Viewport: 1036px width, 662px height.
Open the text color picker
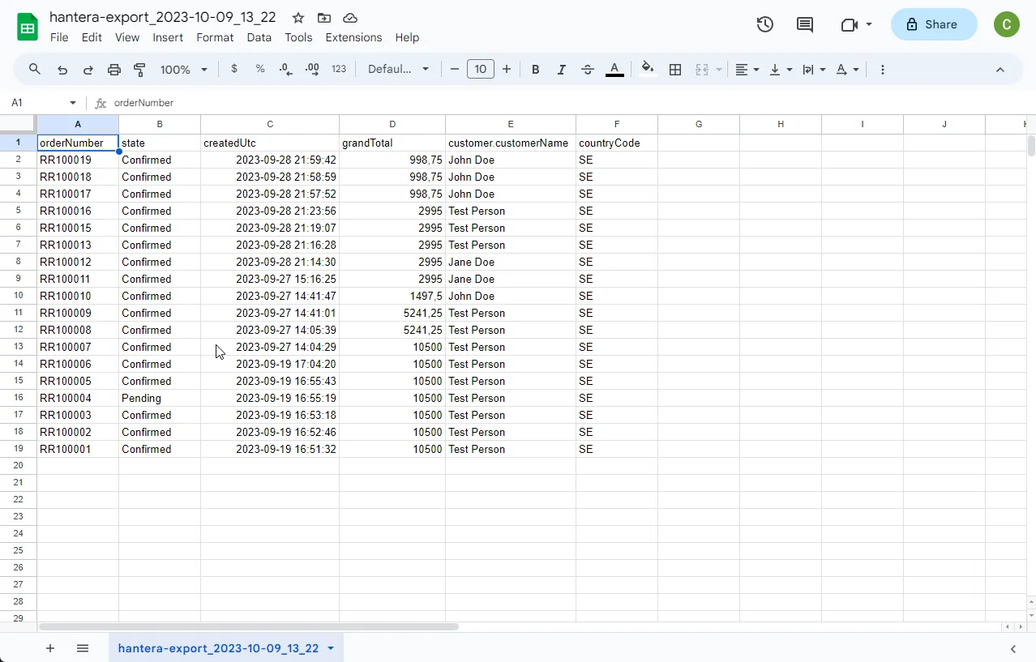coord(614,69)
